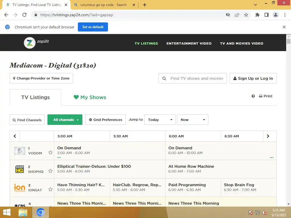Click the browser address bar URL

click(76, 15)
